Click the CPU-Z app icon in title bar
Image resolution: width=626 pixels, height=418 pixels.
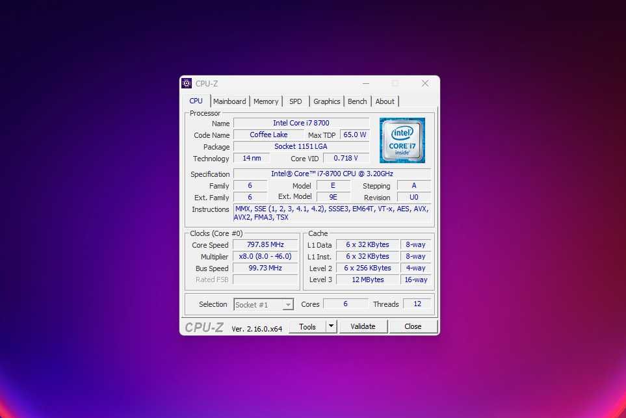click(x=187, y=83)
